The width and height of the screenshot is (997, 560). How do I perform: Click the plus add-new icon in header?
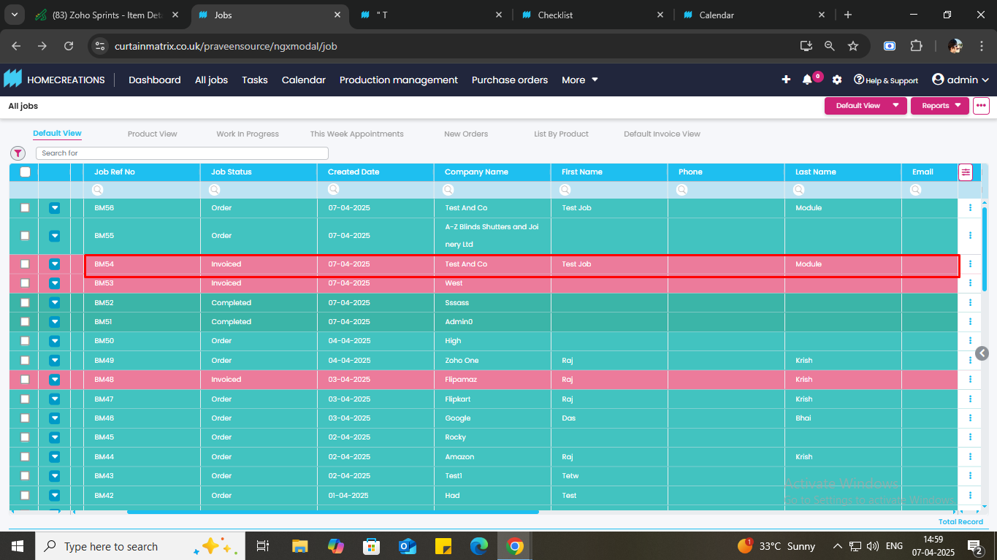tap(786, 80)
